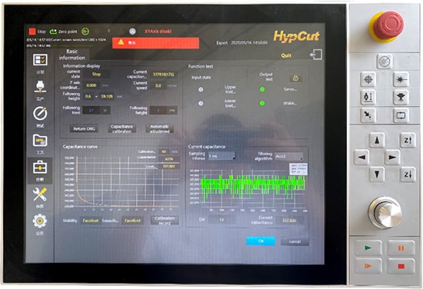
Task: Click the Quit exit-door icon
Action: tap(316, 55)
